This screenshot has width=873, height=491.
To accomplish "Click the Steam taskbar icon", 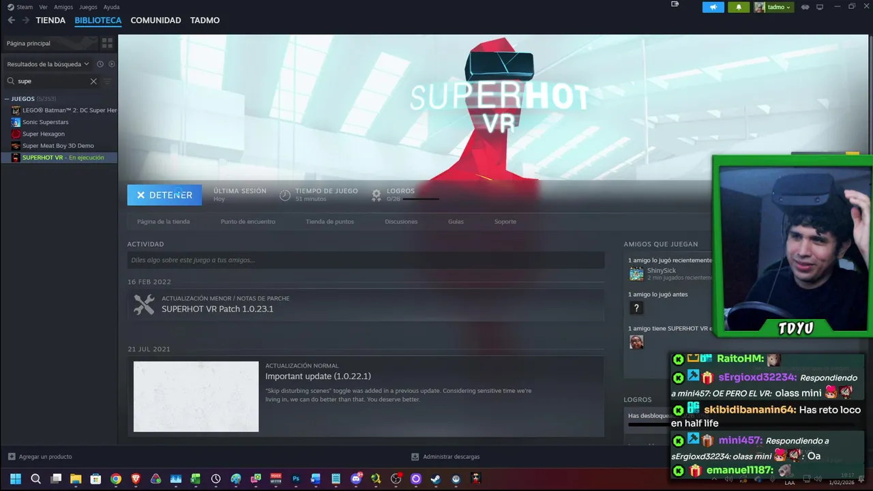I will (x=435, y=479).
